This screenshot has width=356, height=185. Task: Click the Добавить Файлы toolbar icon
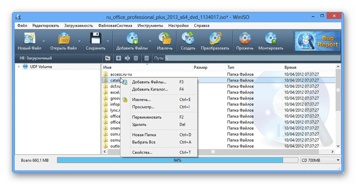[x=132, y=38]
